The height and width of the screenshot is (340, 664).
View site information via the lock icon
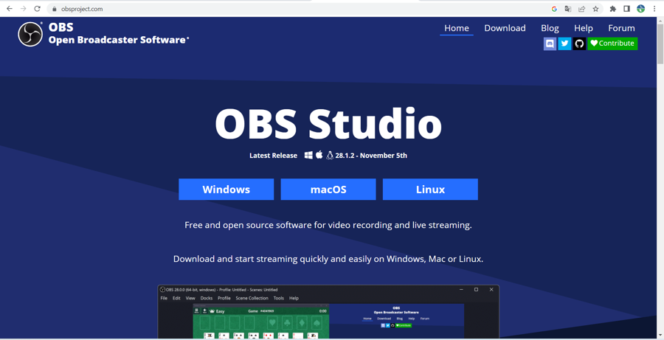[x=54, y=9]
